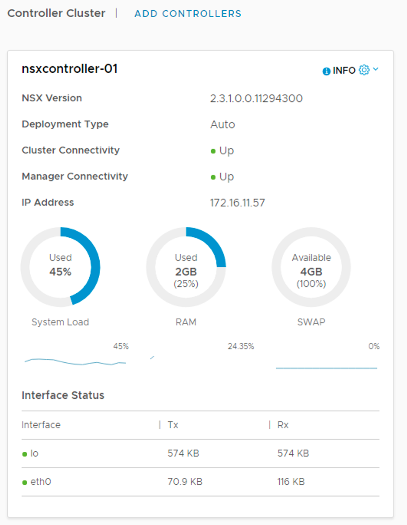Screen dimensions: 407x525
Task: Click the RAM usage donut chart
Action: [x=186, y=267]
